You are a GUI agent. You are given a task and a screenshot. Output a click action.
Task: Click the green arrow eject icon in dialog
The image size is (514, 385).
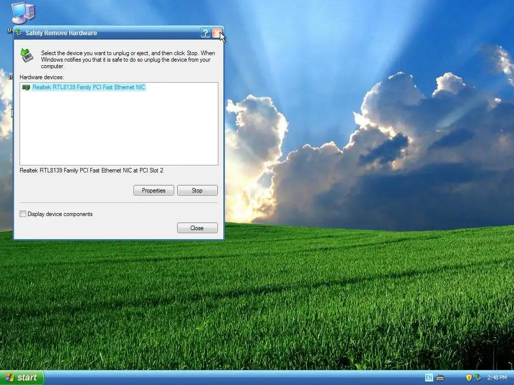[27, 55]
